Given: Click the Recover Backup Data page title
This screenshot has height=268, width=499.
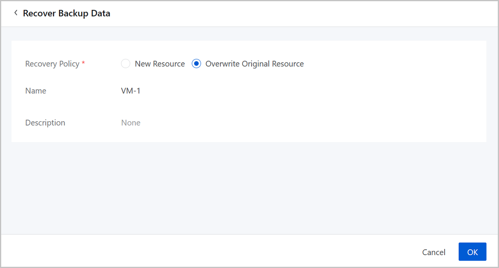Looking at the screenshot, I should point(67,13).
